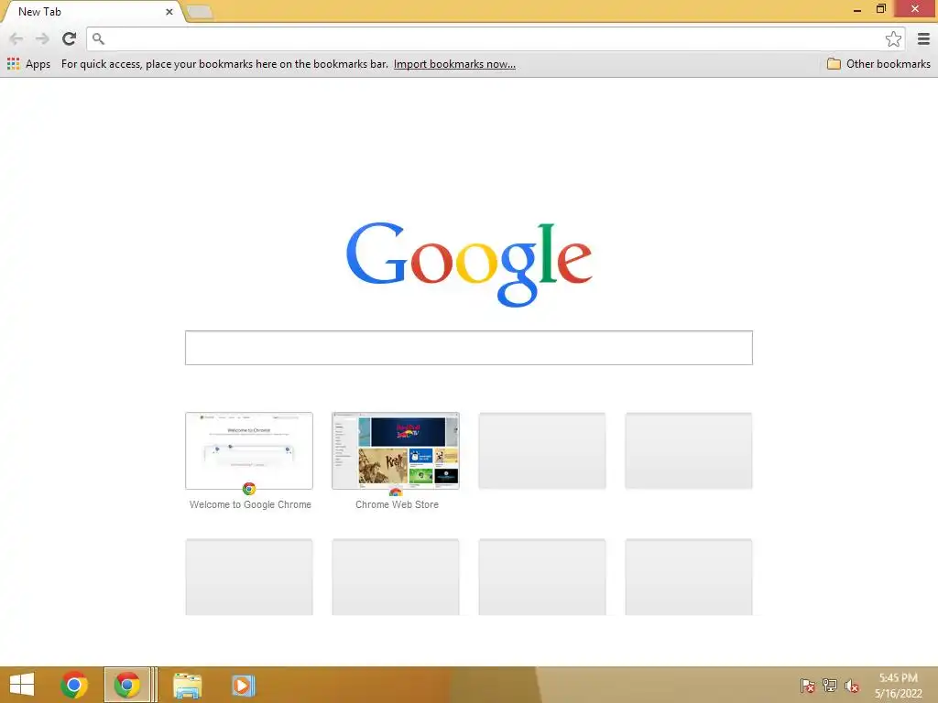Screen dimensions: 938x703
Task: Focus the address bar omnibox
Action: click(496, 38)
